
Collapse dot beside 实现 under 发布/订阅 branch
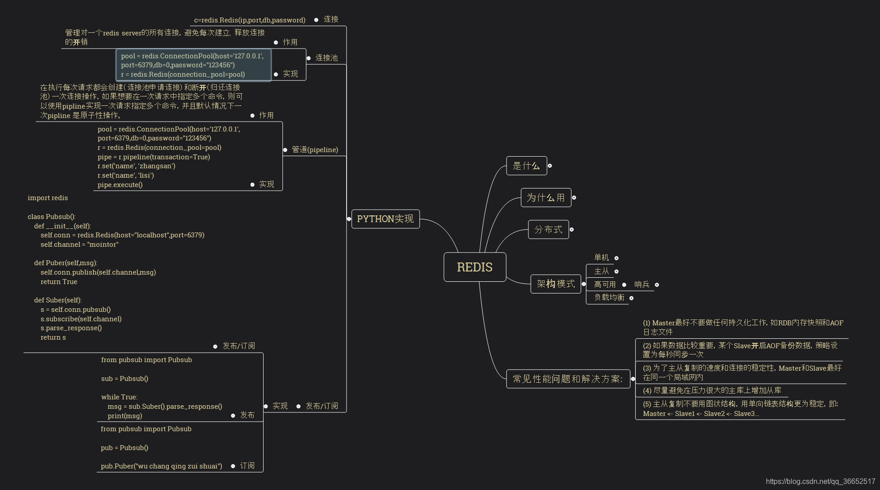(x=265, y=406)
